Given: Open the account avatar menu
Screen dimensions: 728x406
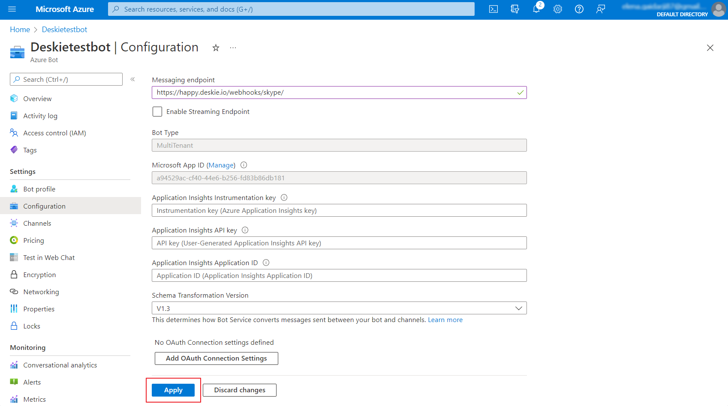Looking at the screenshot, I should tap(719, 9).
